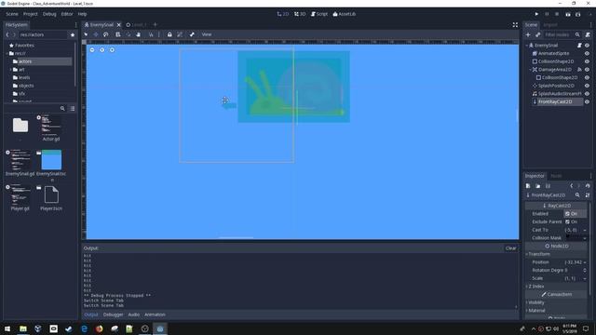Screen dimensions: 596x335
Task: Click the list-select tool in viewport toolbar
Action: [118, 34]
